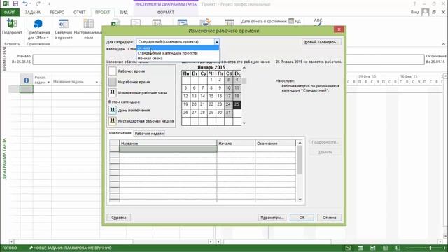Switch to the РЕСУРС ribbon tab

tap(57, 13)
